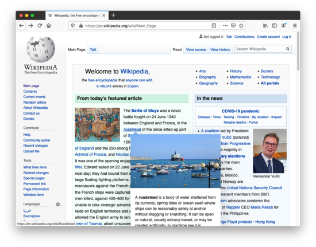Toggle Reader View icon in address bar
316x247 pixels.
(x=214, y=26)
